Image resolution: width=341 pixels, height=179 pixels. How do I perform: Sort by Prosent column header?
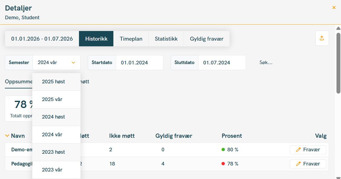point(232,136)
